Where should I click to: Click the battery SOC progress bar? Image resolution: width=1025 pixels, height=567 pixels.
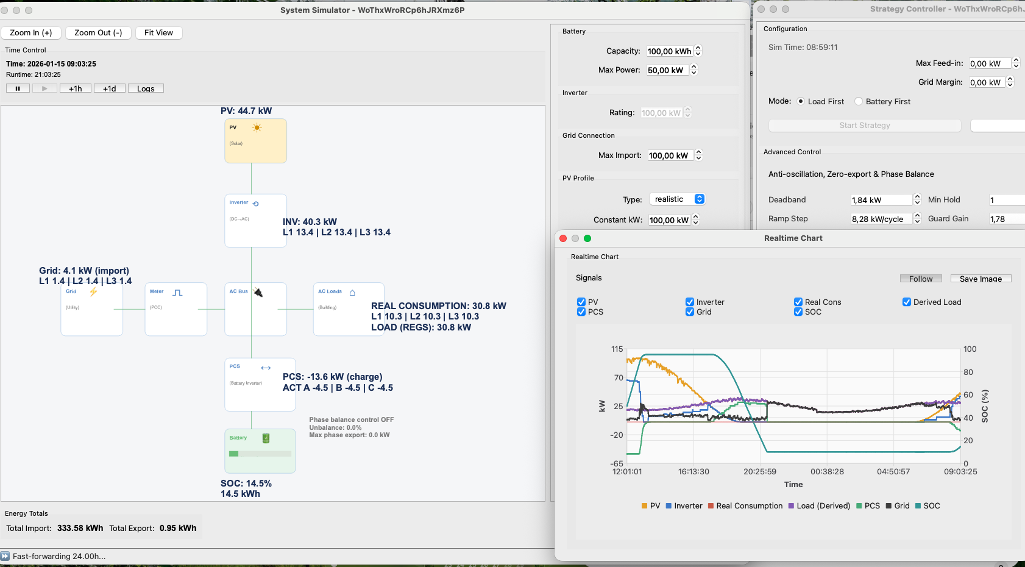[260, 454]
